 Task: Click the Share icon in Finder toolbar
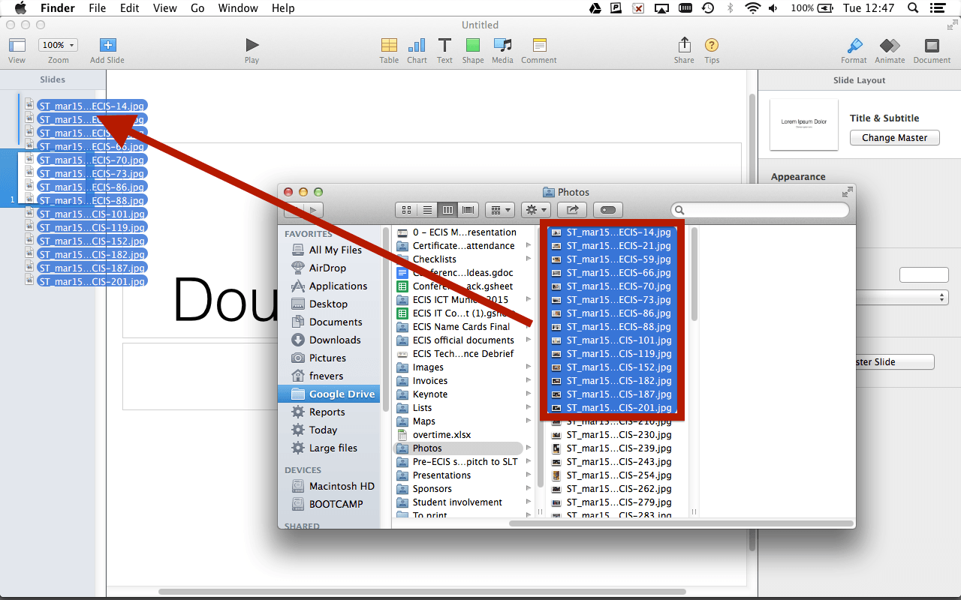pyautogui.click(x=572, y=209)
